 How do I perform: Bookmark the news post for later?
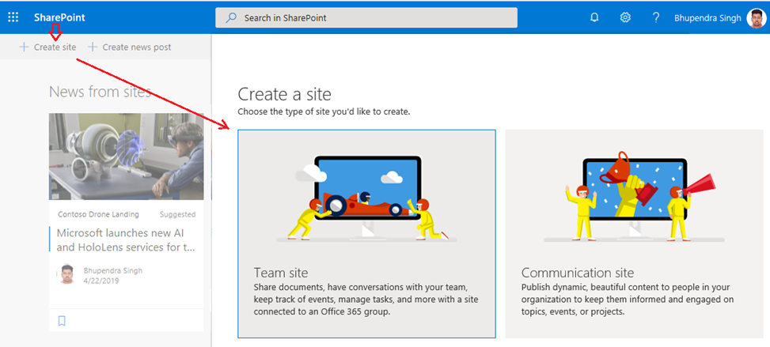coord(62,321)
